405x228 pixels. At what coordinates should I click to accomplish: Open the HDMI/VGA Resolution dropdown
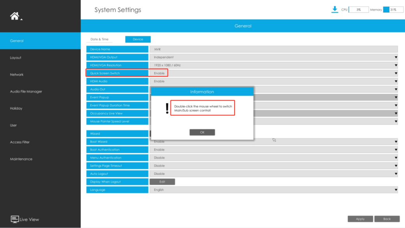[273, 65]
